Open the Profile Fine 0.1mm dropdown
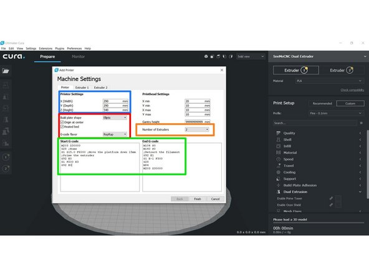 click(x=336, y=113)
